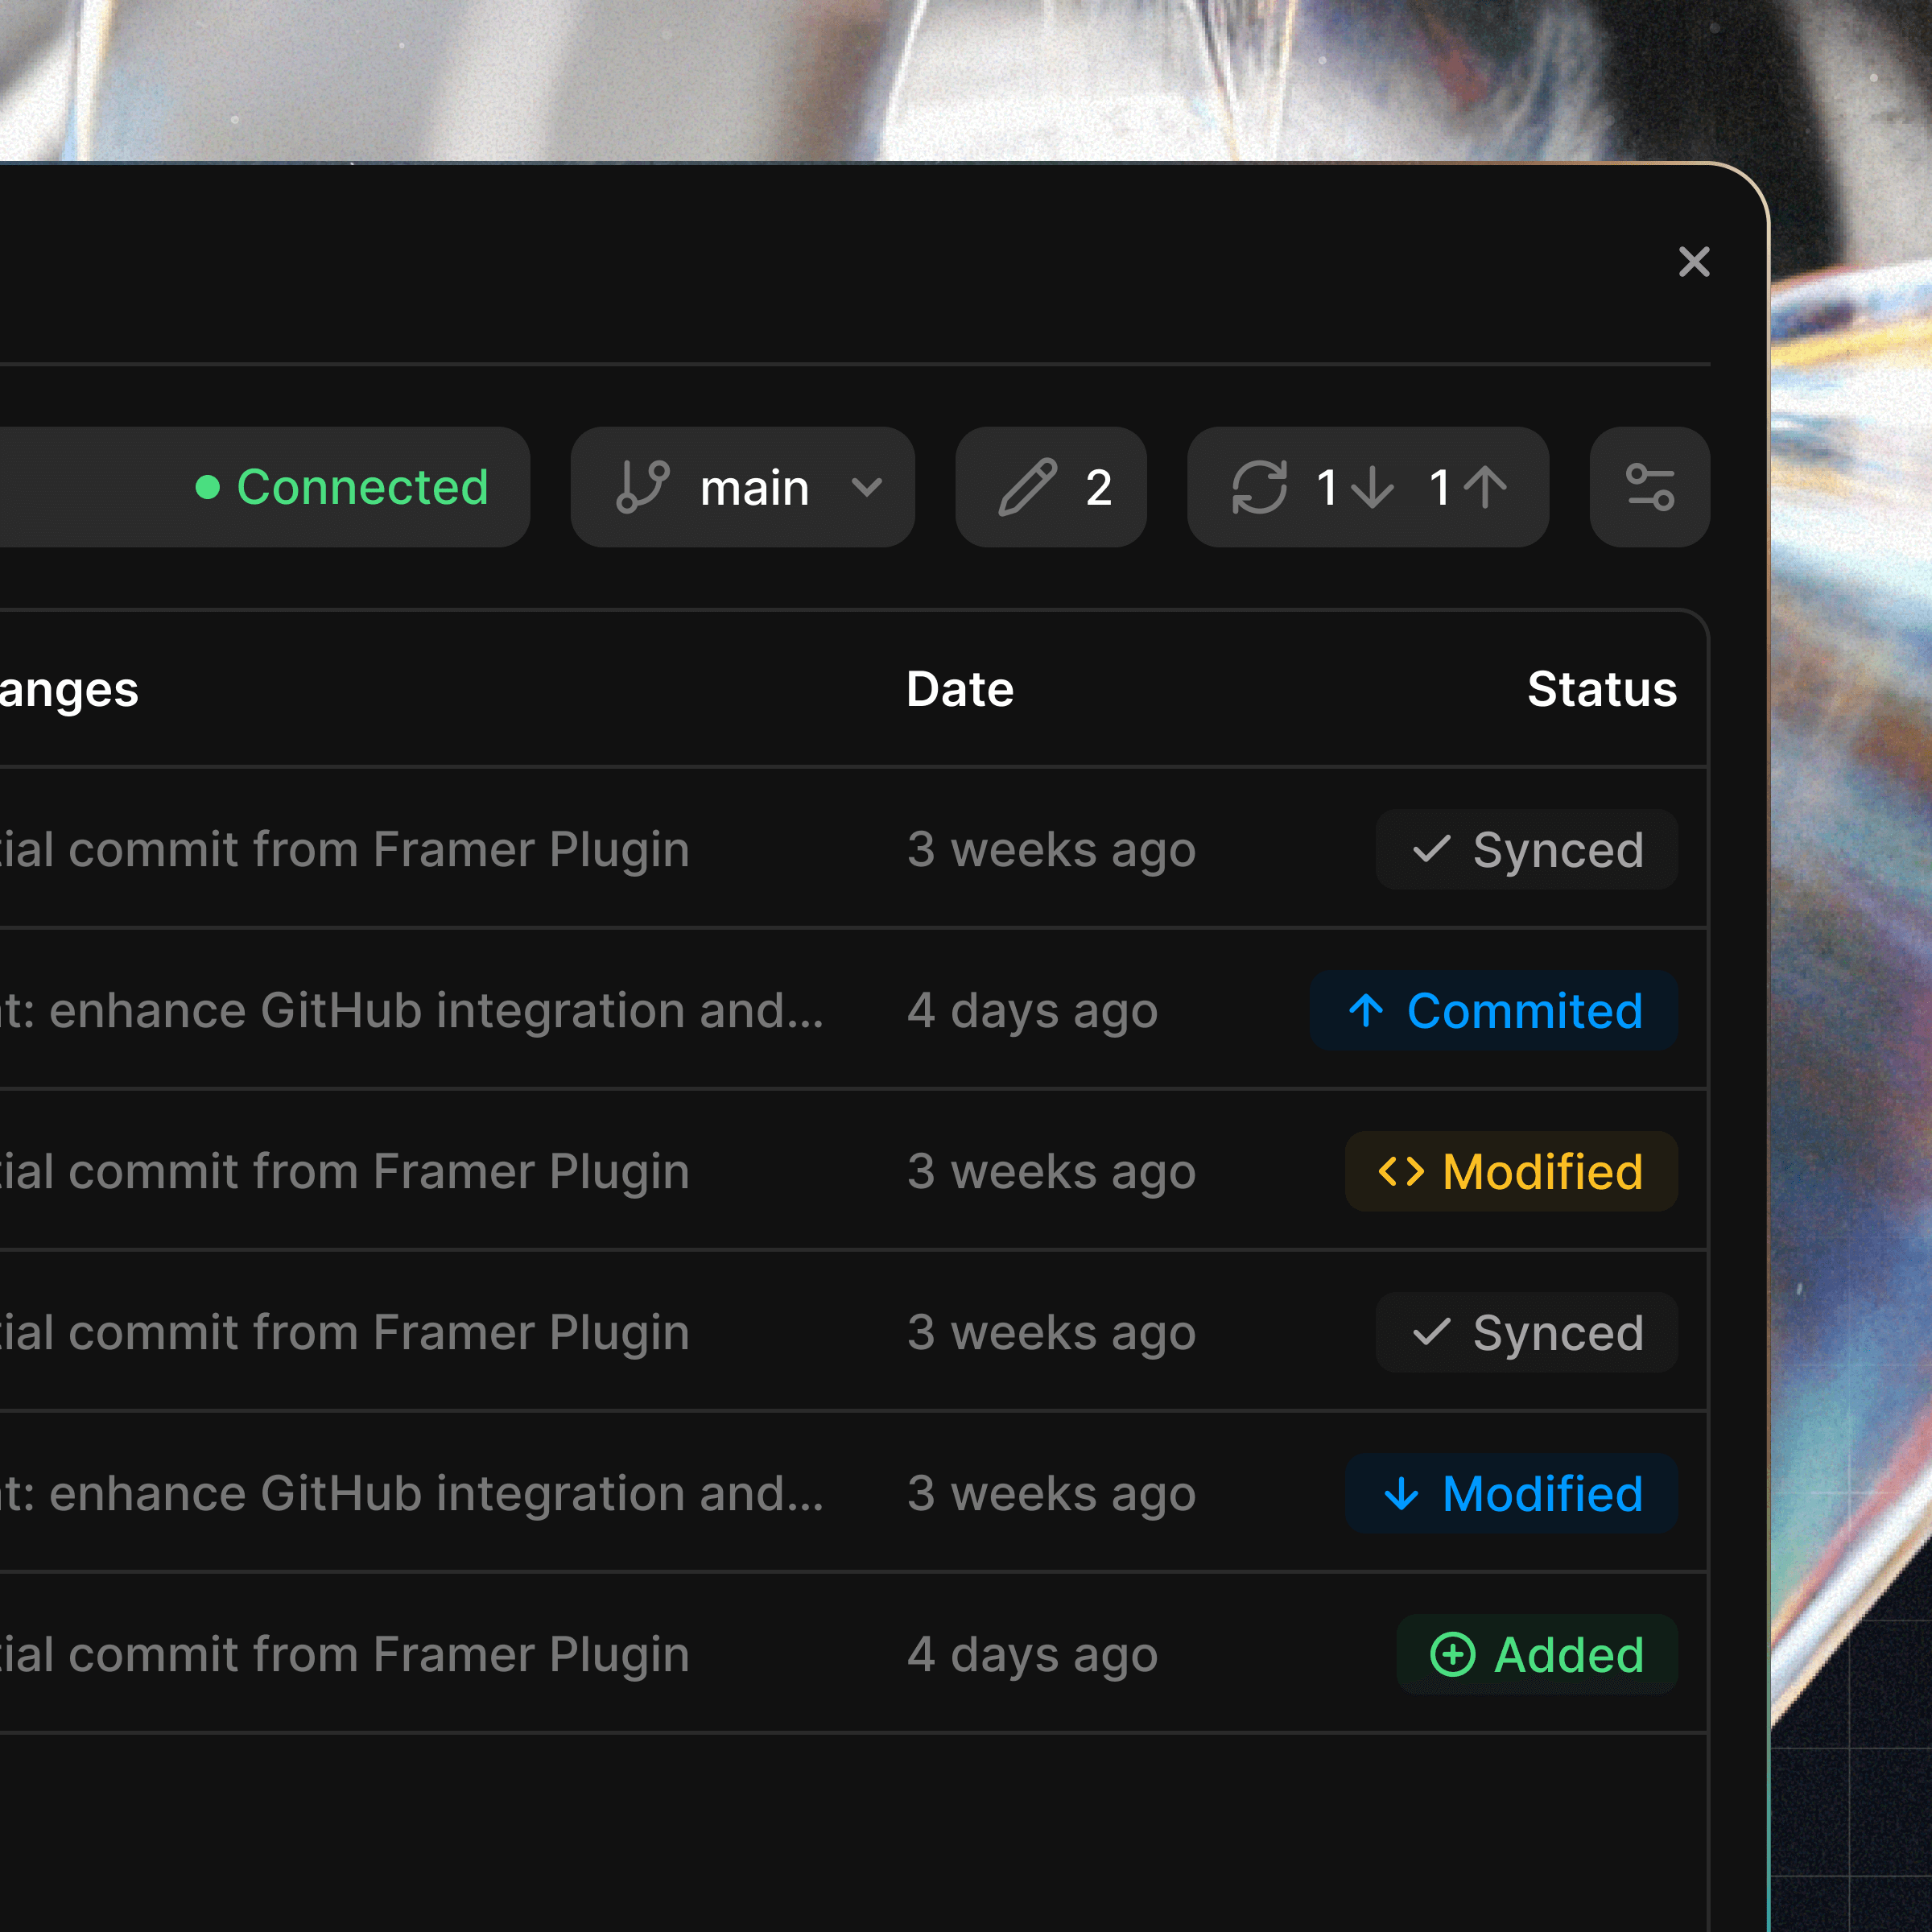Select the Date column header

(x=959, y=688)
